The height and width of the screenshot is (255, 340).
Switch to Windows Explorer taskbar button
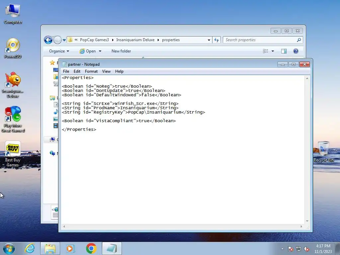(50, 248)
